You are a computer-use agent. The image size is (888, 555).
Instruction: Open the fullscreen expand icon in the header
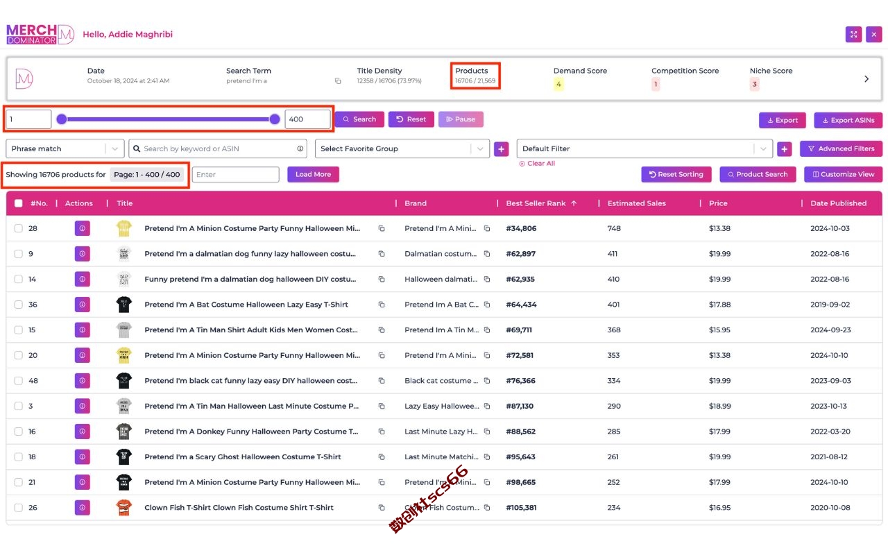pyautogui.click(x=853, y=34)
